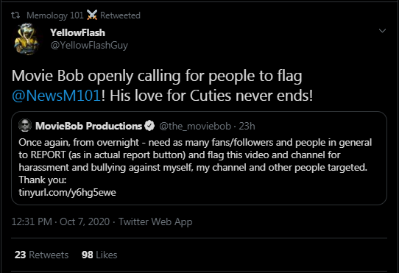The width and height of the screenshot is (399, 273).
Task: Click the crossed swords emoji after Memology 101
Action: (92, 15)
